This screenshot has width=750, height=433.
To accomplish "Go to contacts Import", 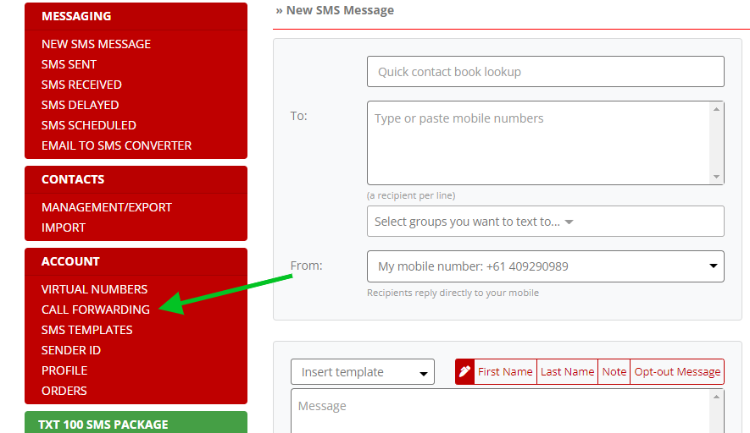I will (x=64, y=227).
